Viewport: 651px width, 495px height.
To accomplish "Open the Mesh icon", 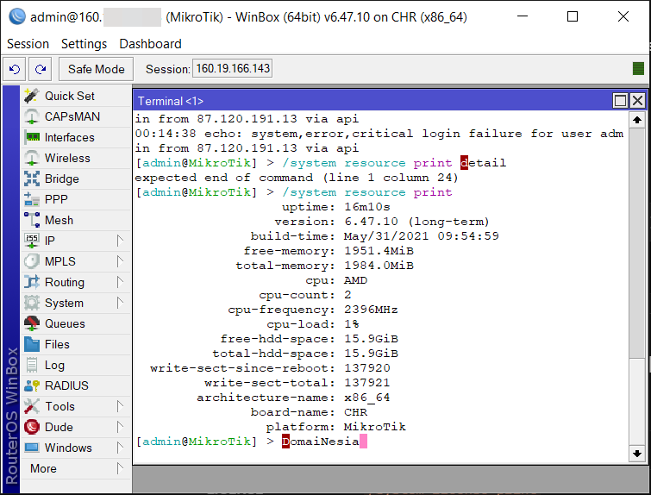I will coord(32,220).
